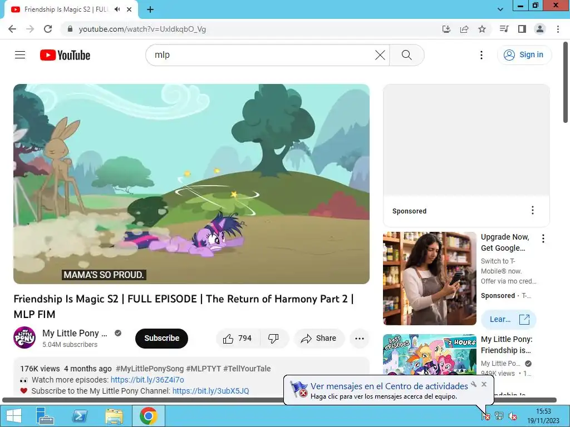Image resolution: width=570 pixels, height=427 pixels.
Task: Open the T-Mobile ad thumbnail
Action: click(429, 279)
